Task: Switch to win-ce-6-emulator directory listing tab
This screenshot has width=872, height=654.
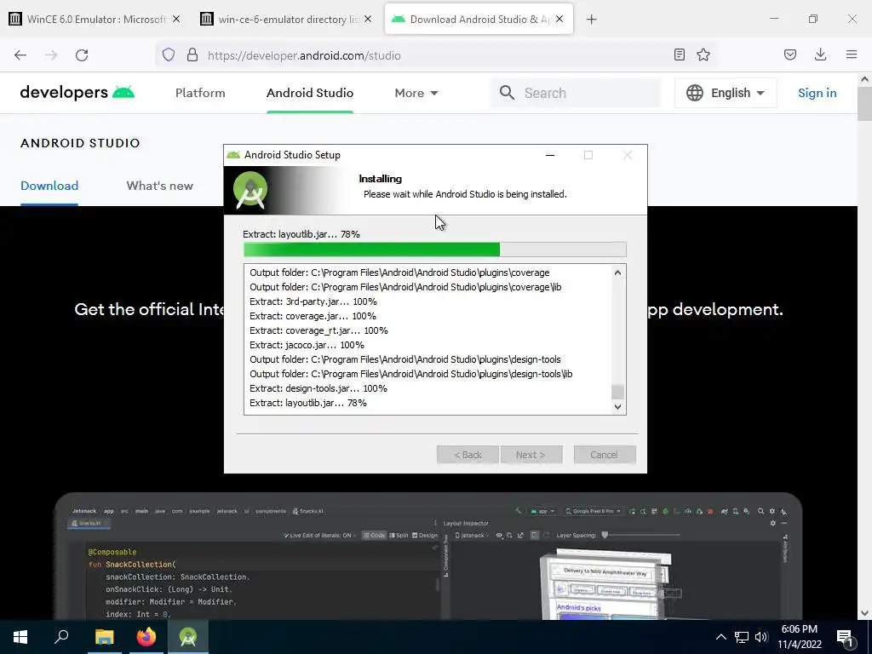Action: (287, 19)
